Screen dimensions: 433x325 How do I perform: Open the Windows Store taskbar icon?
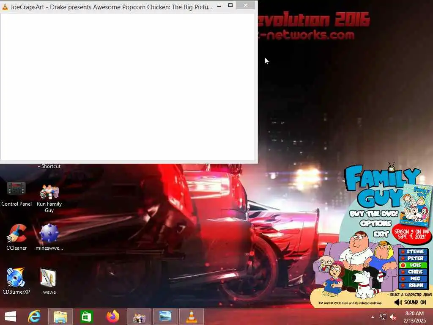(86, 317)
